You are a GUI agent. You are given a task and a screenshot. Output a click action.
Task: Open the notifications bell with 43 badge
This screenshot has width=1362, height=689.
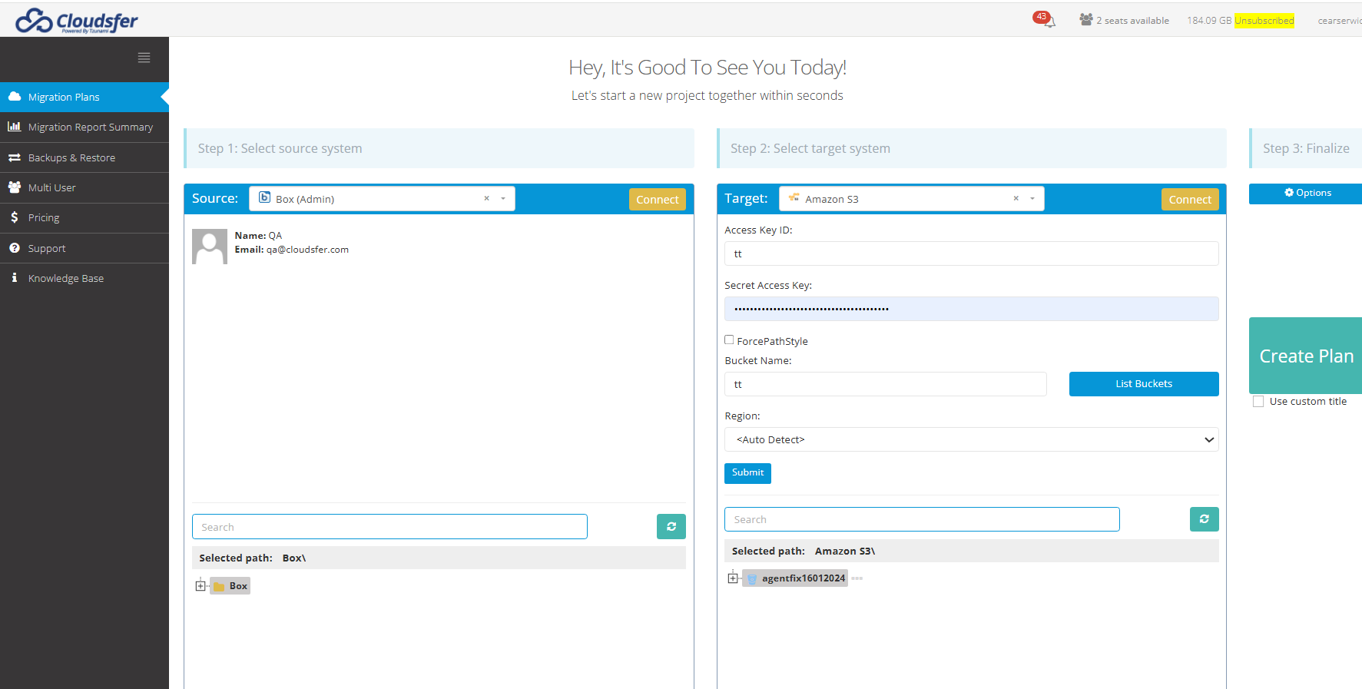[1044, 18]
